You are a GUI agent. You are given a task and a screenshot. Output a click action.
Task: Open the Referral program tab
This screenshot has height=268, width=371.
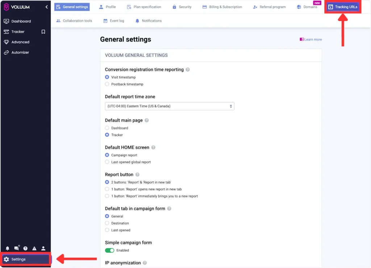point(269,7)
